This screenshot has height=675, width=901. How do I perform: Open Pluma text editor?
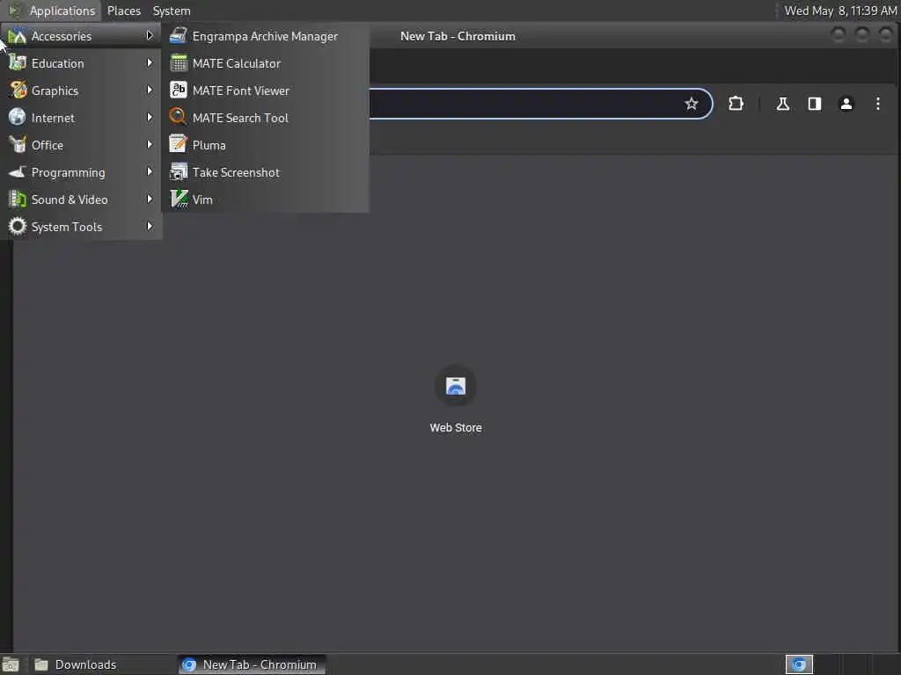(x=265, y=145)
